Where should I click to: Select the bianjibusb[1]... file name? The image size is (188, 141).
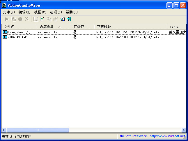pyautogui.click(x=21, y=32)
